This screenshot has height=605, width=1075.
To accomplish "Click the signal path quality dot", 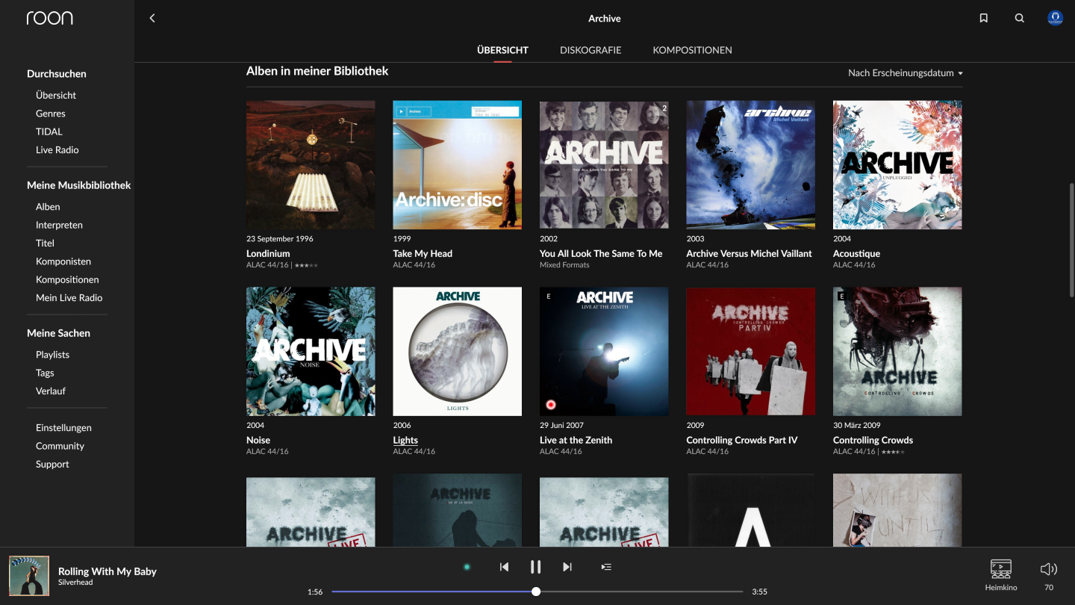I will click(x=467, y=567).
